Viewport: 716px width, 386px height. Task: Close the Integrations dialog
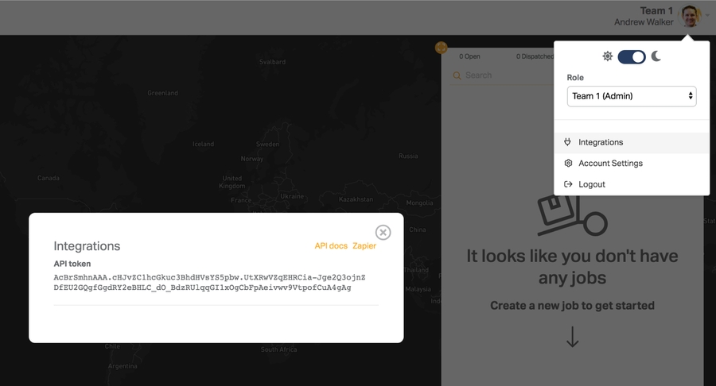[383, 232]
